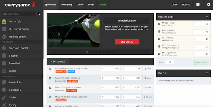This screenshot has height=107, width=213.
Task: Select the last carousel dot
Action: (x=113, y=52)
